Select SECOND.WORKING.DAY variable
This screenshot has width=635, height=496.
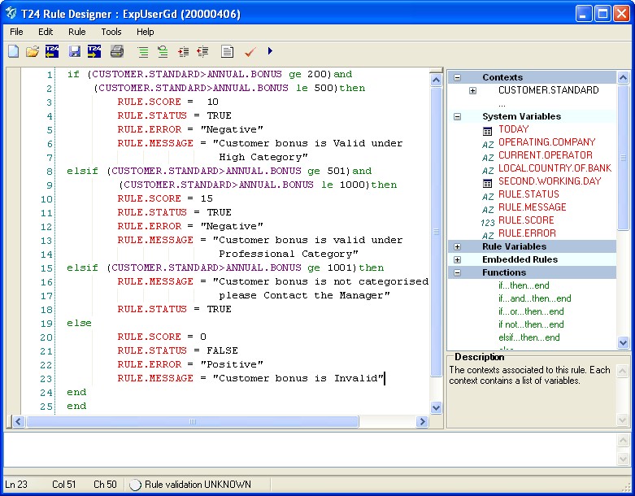(x=550, y=181)
